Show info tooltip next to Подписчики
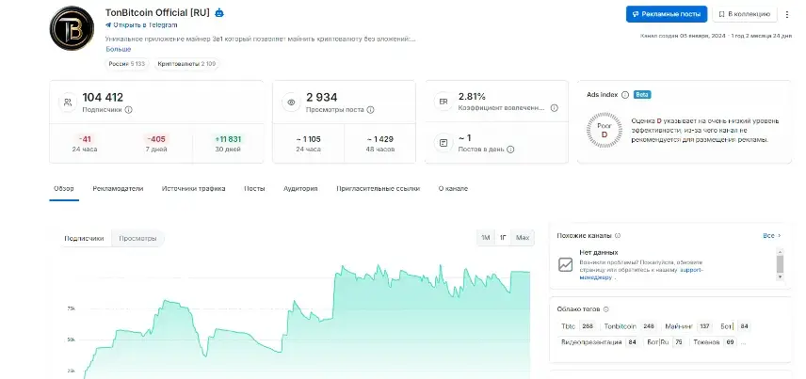 point(128,110)
